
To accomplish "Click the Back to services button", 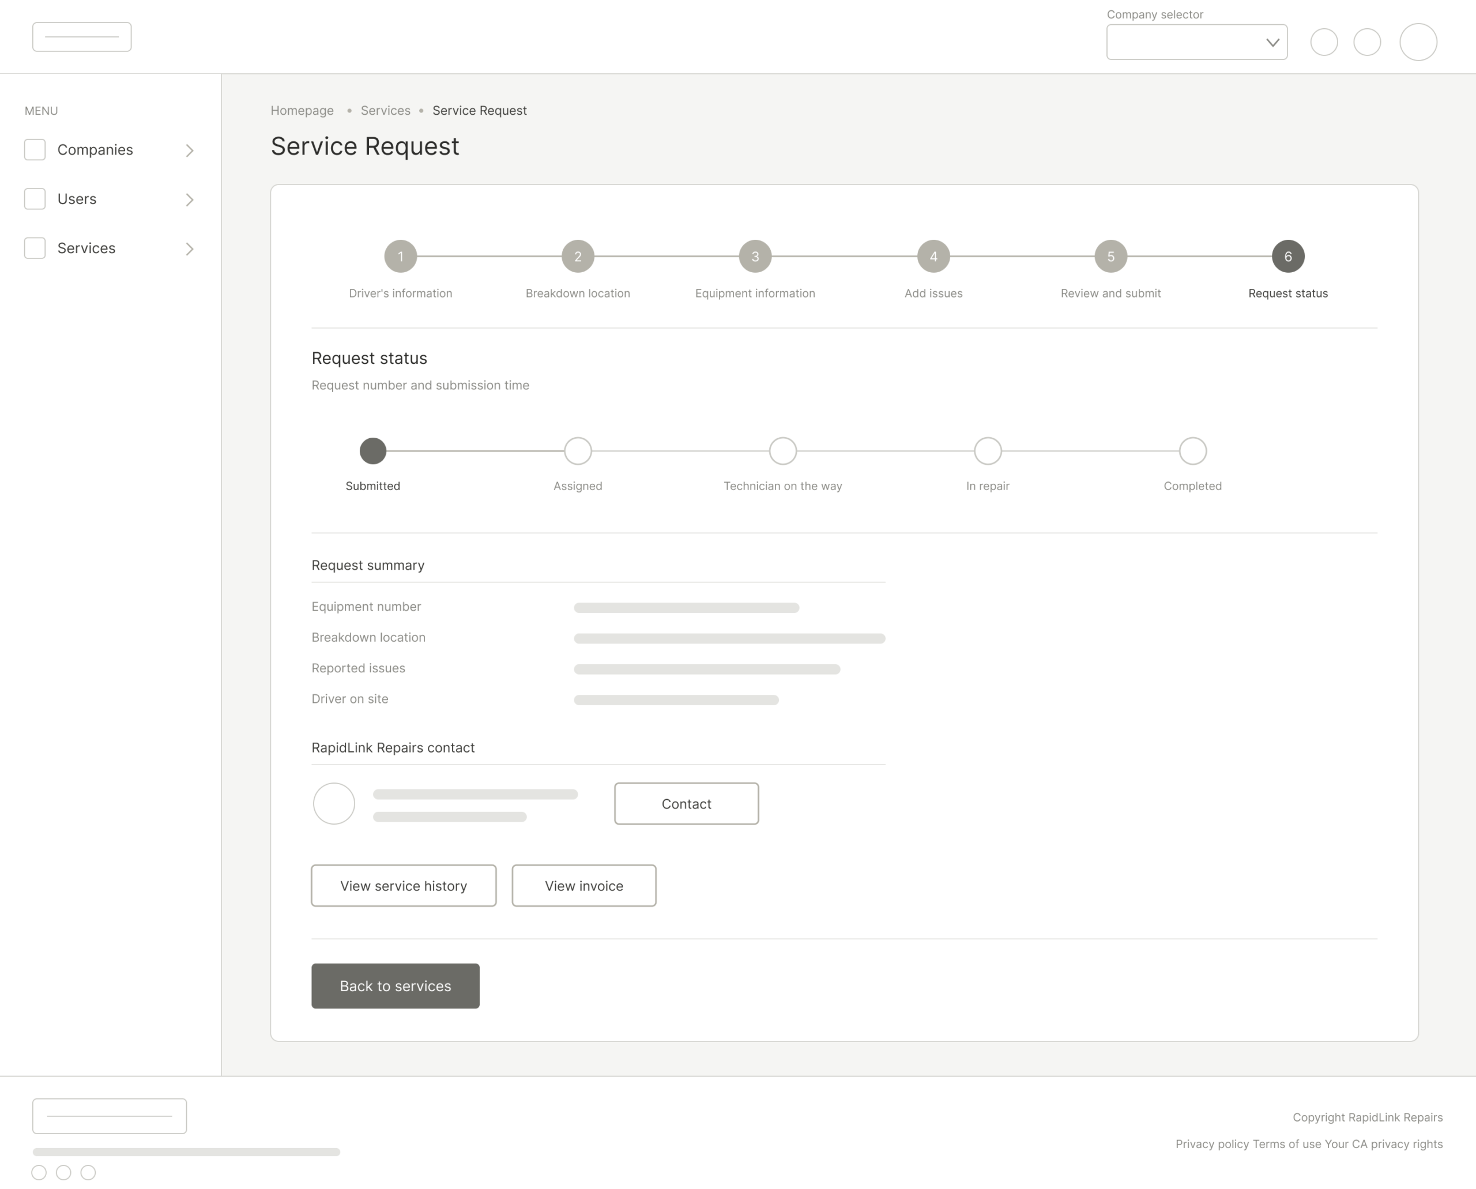I will click(395, 985).
